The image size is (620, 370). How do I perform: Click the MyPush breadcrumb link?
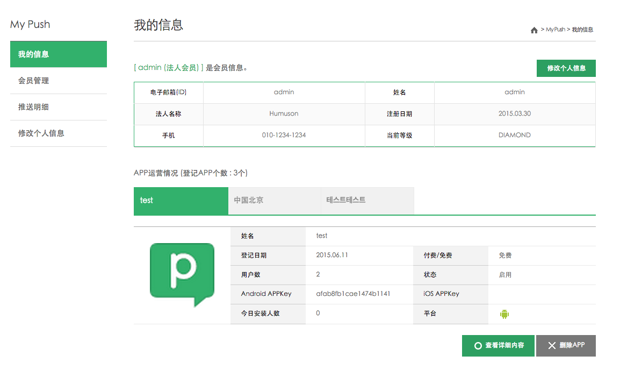coord(556,30)
